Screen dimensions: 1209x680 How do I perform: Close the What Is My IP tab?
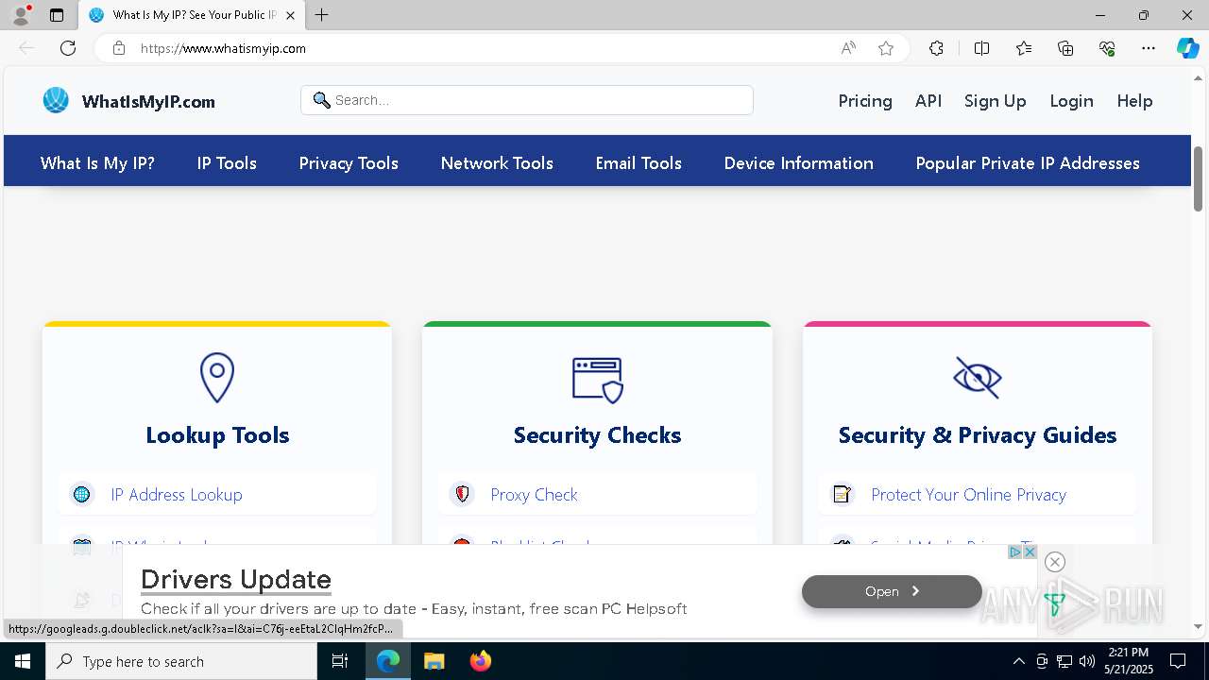290,15
